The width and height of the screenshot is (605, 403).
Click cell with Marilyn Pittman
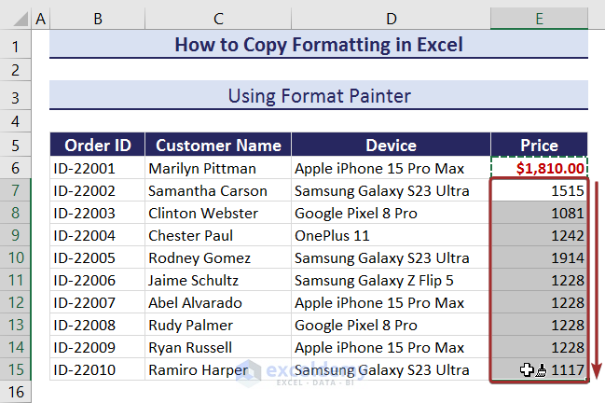(218, 169)
